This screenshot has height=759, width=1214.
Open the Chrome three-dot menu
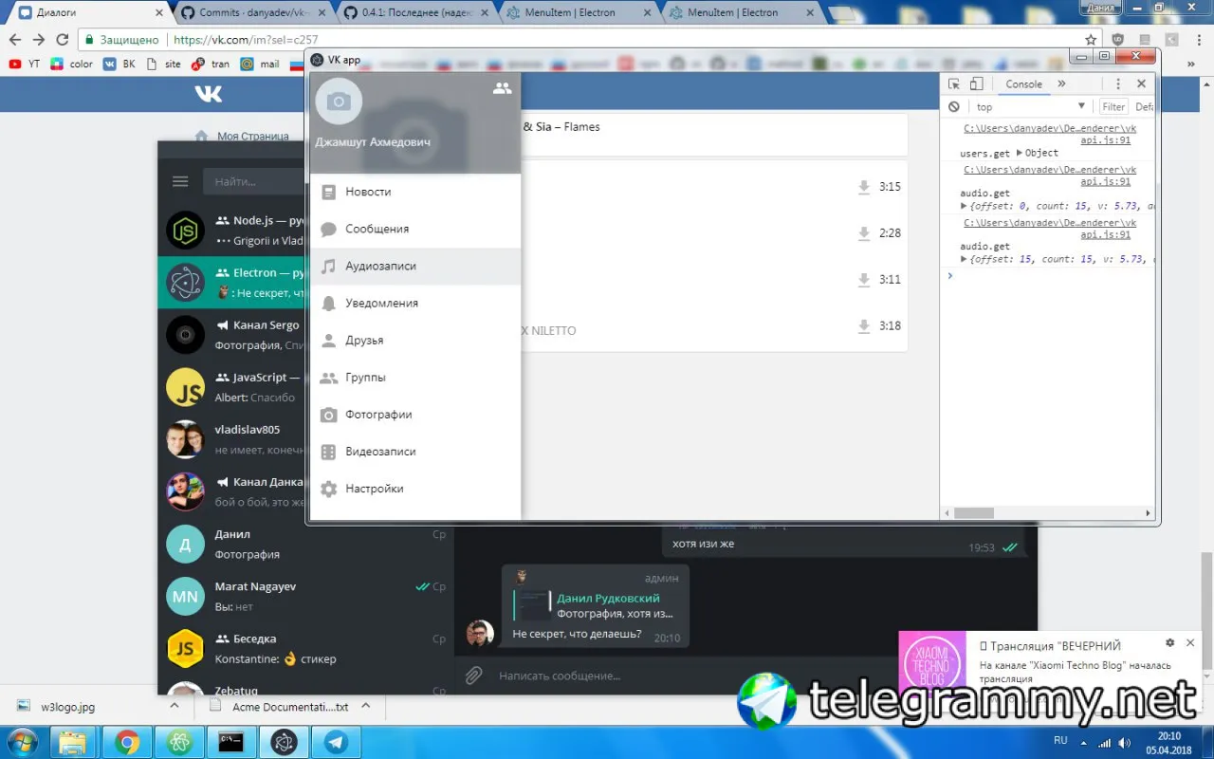(1199, 40)
